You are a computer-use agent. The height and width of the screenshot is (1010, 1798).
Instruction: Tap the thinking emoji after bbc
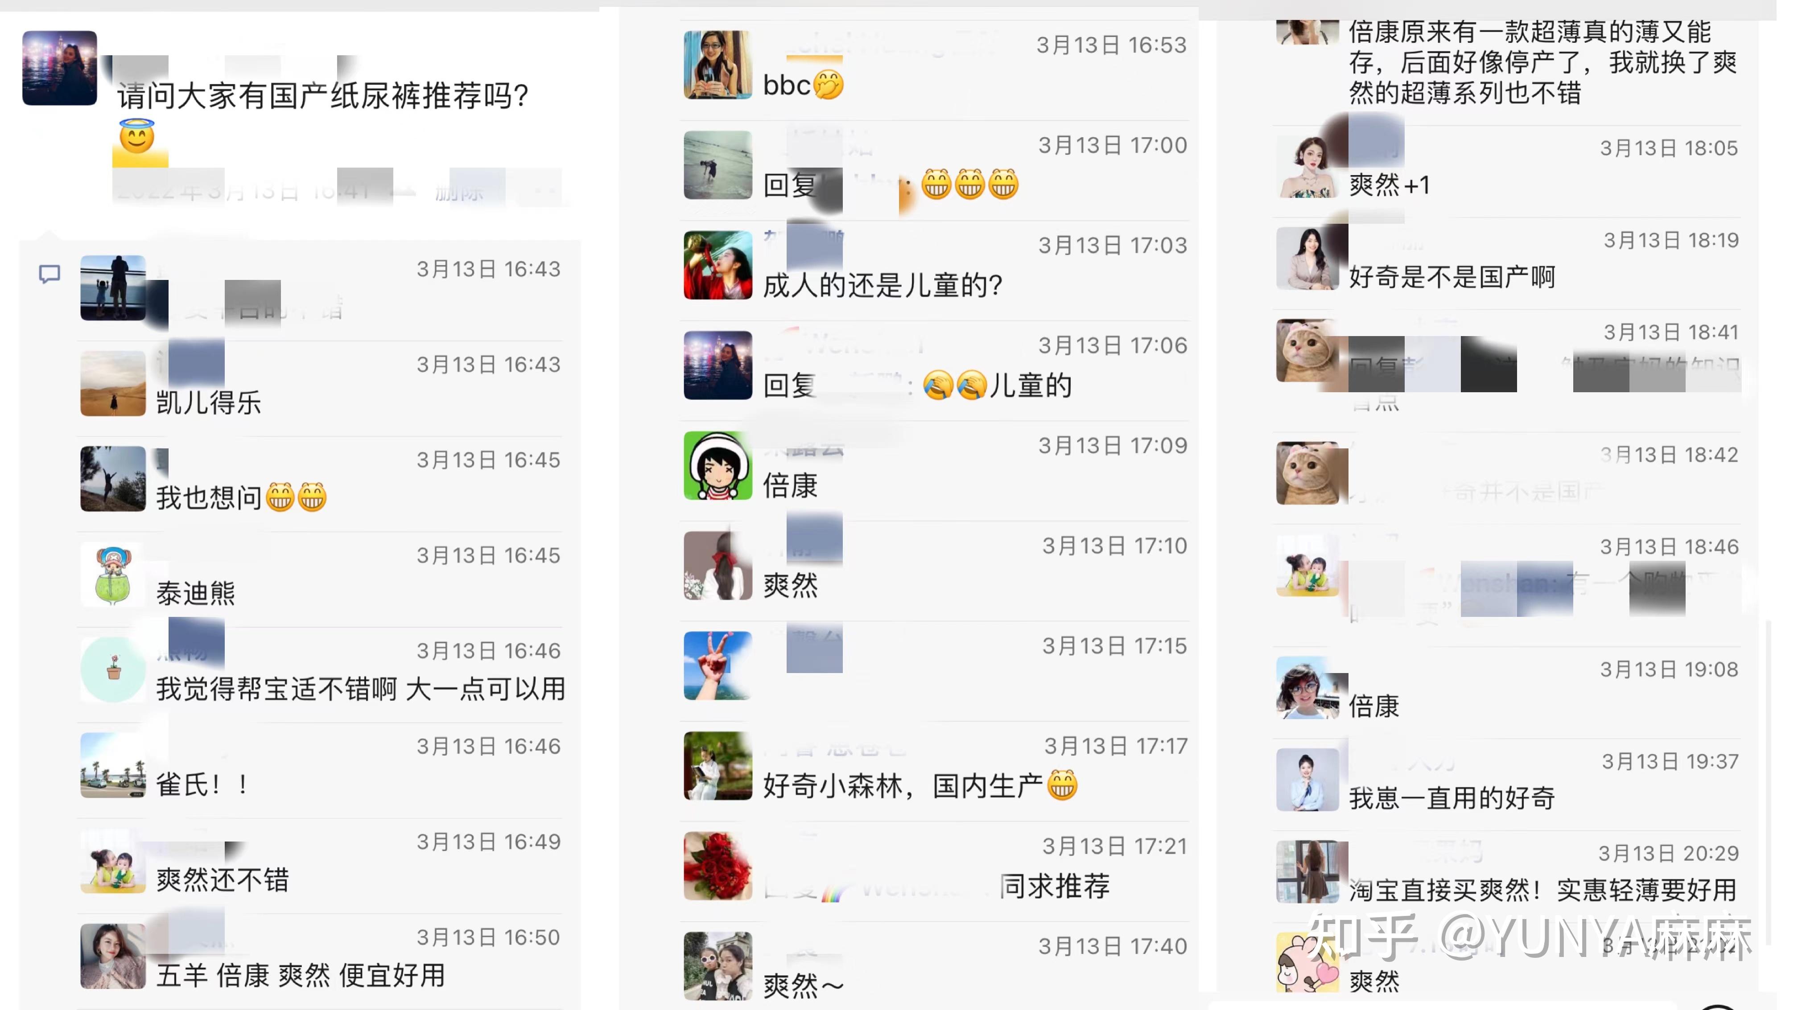[829, 85]
